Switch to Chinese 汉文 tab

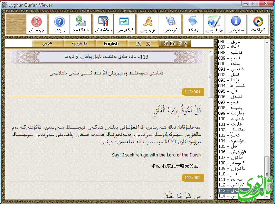click(143, 43)
